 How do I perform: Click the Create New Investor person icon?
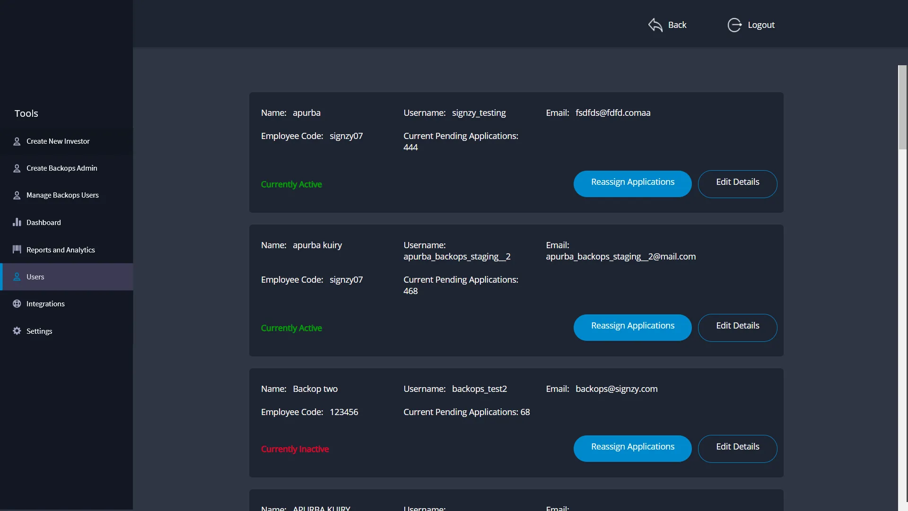pos(17,141)
